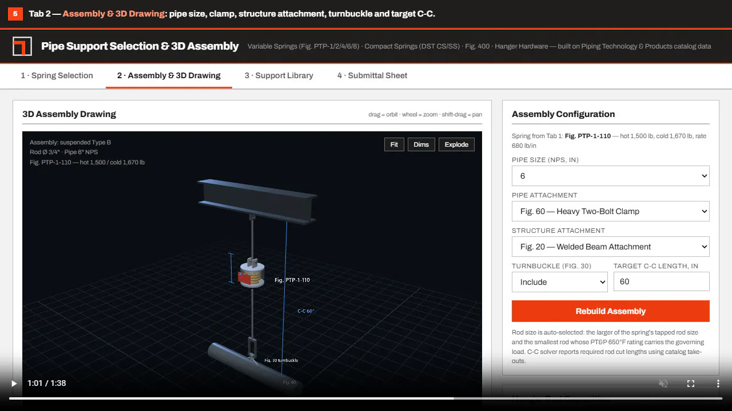Click the "3D Assembly Drawing" heading

[69, 114]
